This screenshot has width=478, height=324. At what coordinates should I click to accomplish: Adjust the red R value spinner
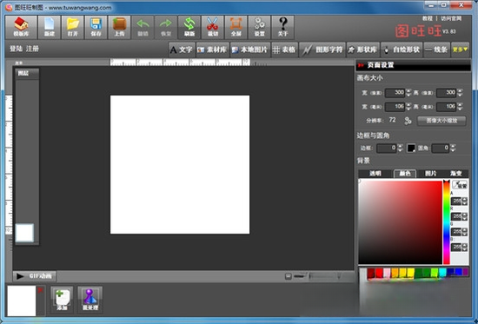(465, 216)
